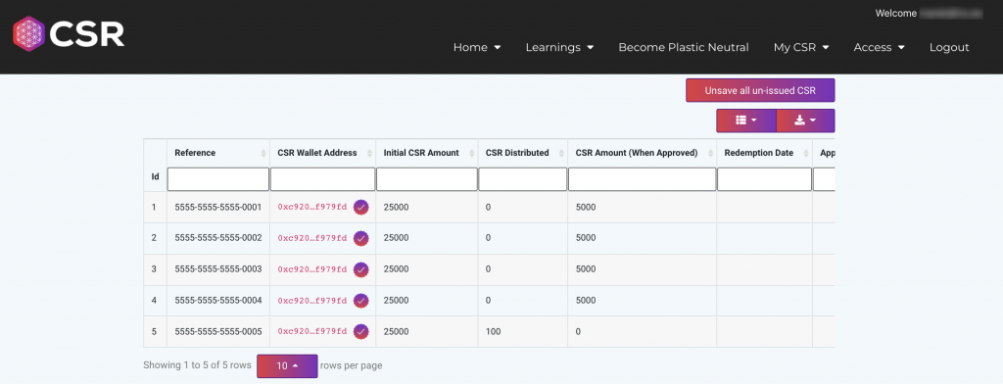The image size is (1003, 384).
Task: Expand the Home menu
Action: [477, 47]
